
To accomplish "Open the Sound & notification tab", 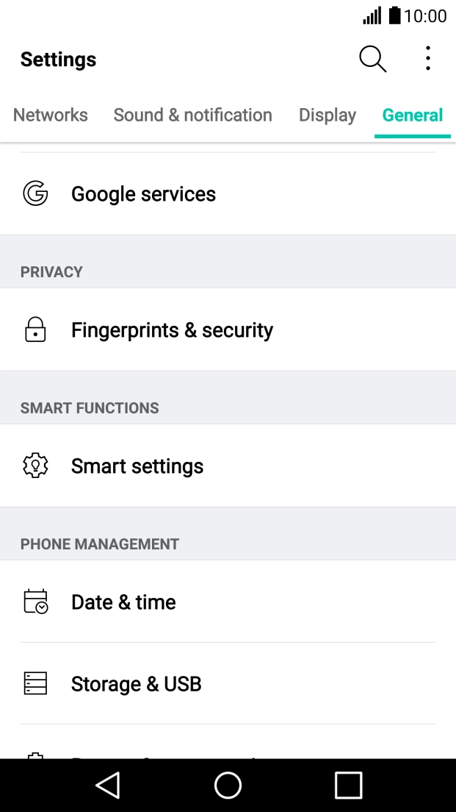I will click(x=192, y=115).
